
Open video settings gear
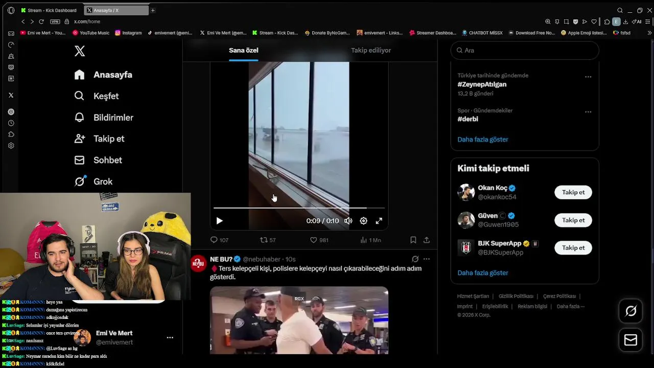click(x=363, y=221)
